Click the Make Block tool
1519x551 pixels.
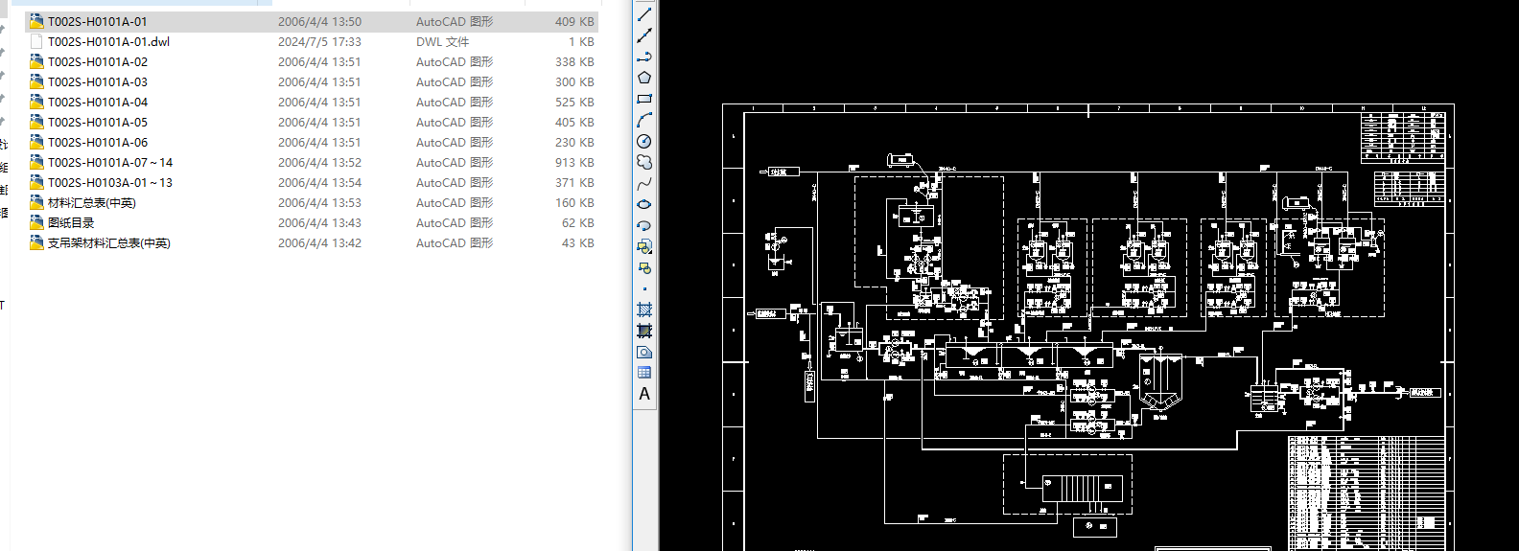pos(644,267)
